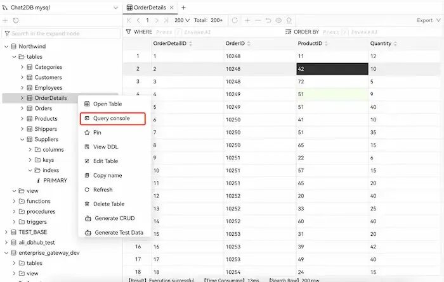
Task: Go to last page of results
Action: tap(166, 20)
